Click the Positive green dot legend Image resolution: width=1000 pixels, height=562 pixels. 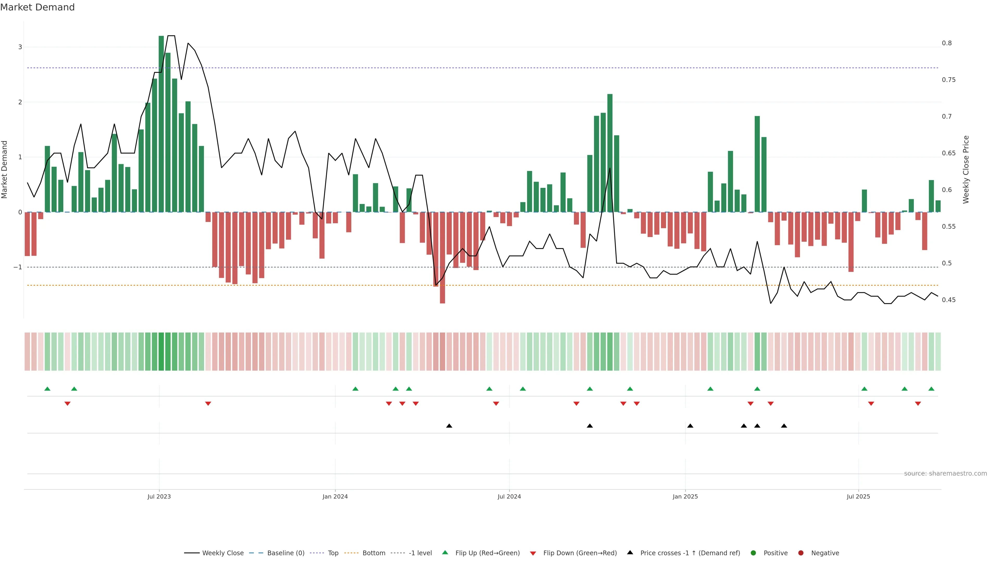753,553
